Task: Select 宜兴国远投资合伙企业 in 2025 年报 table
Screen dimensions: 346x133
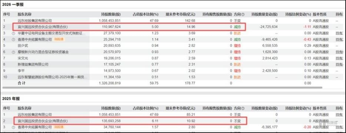Action: (43, 121)
